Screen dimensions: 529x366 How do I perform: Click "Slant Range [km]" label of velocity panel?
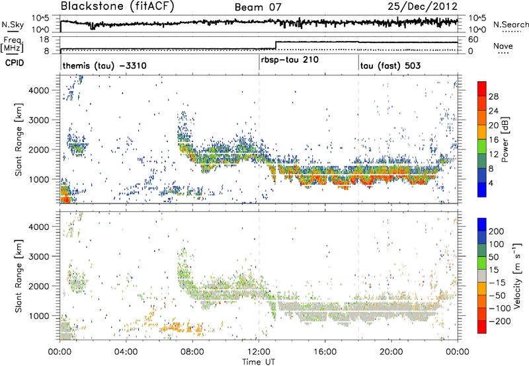(x=19, y=276)
